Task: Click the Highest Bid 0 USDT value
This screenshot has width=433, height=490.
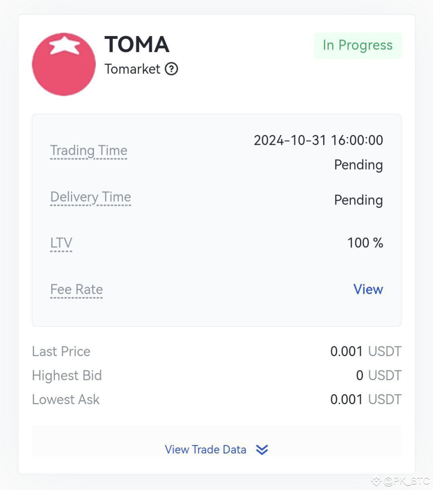Action: click(379, 375)
